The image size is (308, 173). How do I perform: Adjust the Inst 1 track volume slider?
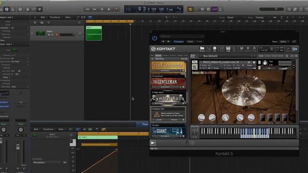pos(67,35)
